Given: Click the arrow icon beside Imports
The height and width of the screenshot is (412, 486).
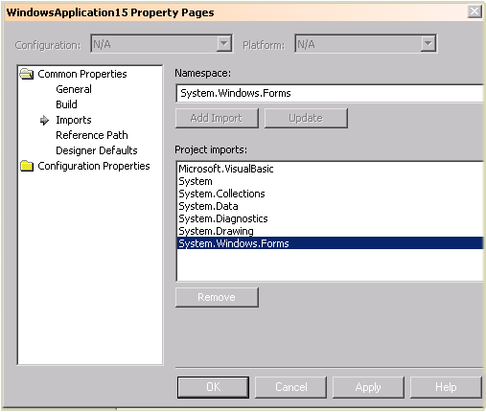Looking at the screenshot, I should click(x=44, y=121).
